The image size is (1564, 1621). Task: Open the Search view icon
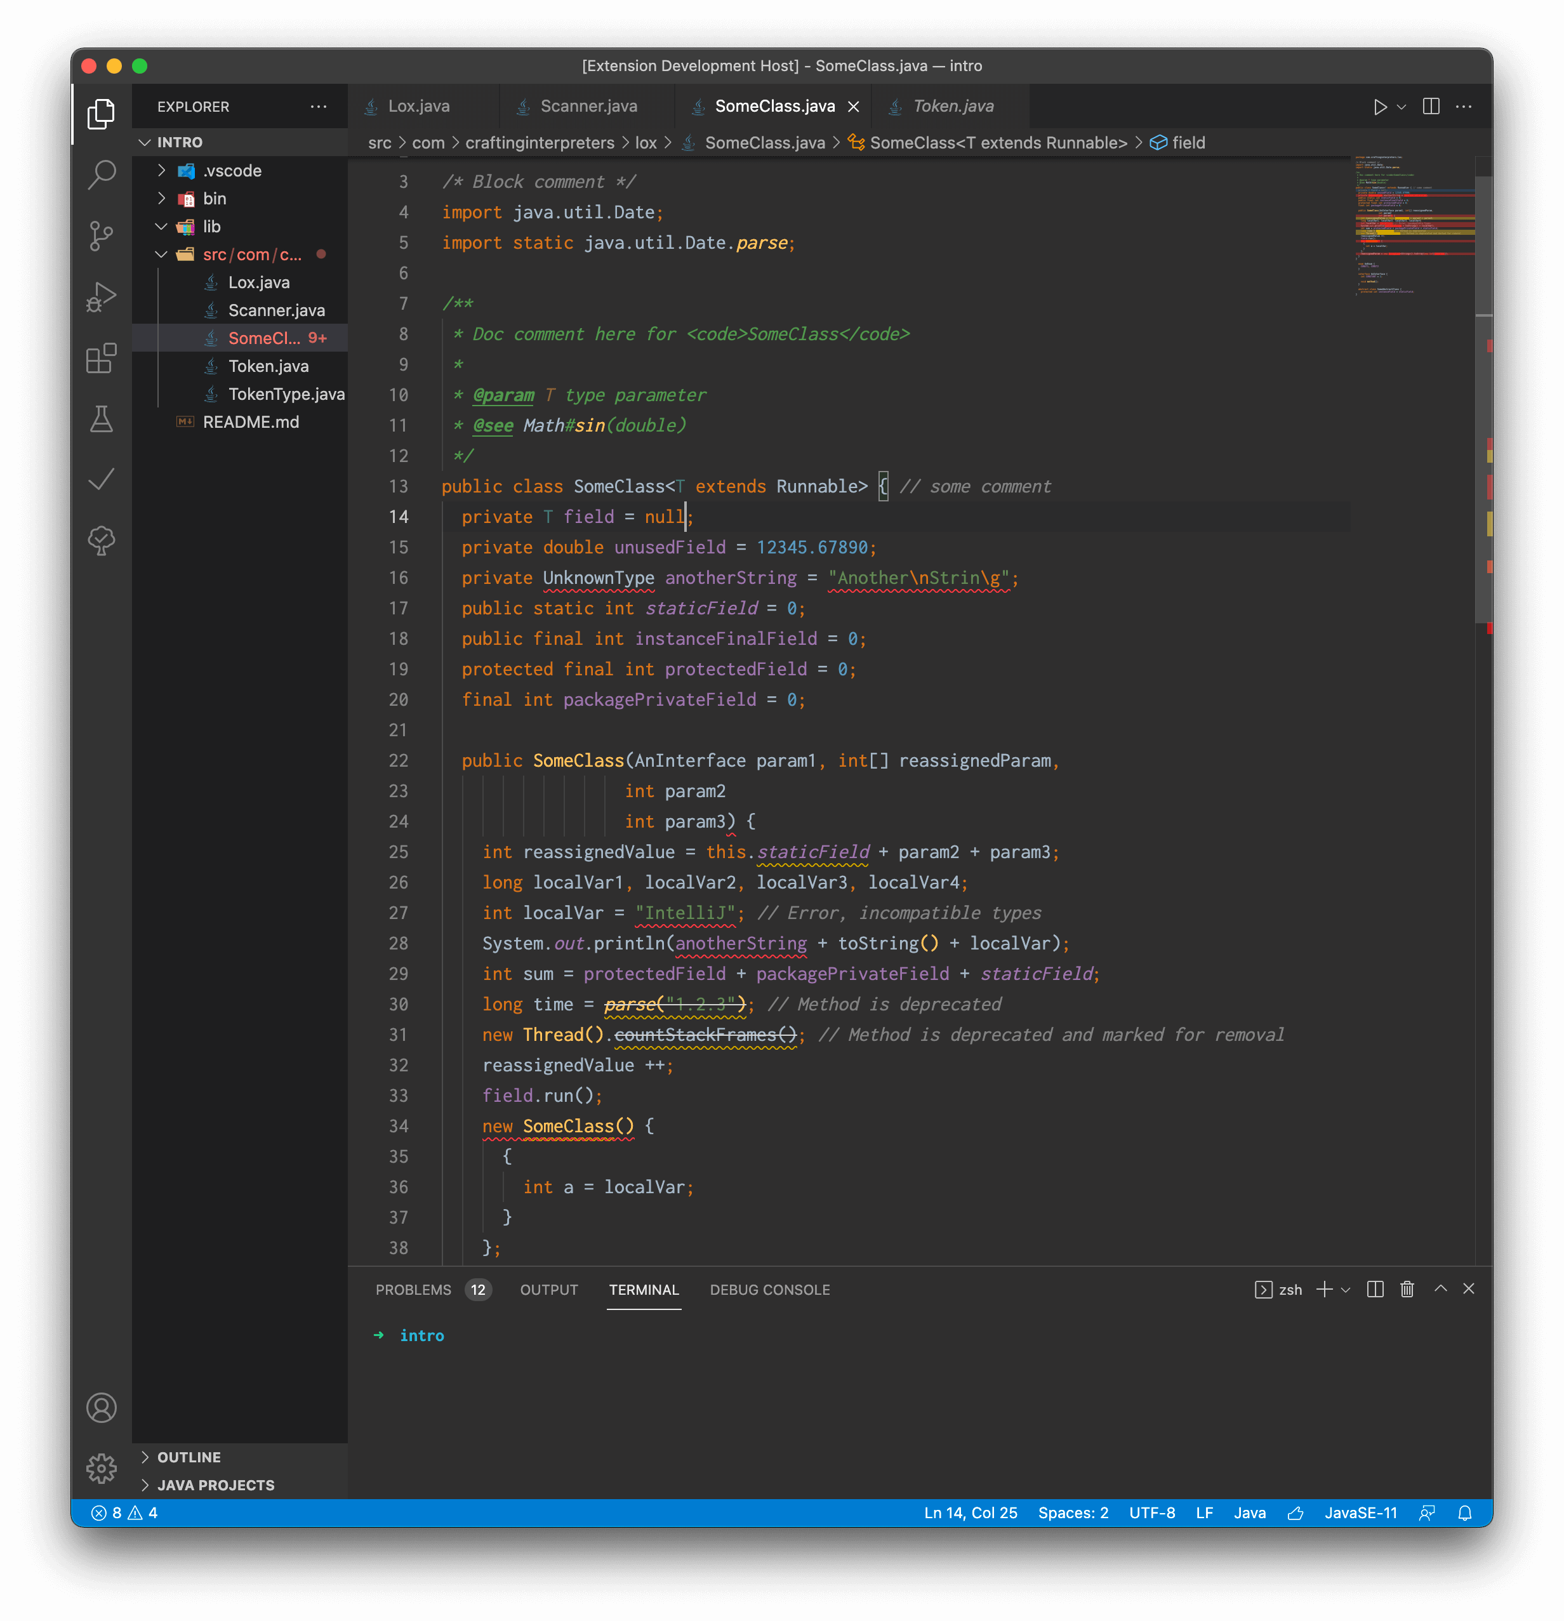tap(101, 175)
